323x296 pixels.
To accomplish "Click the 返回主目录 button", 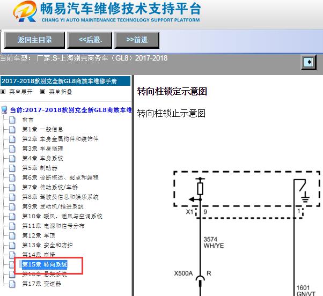I will tap(34, 40).
